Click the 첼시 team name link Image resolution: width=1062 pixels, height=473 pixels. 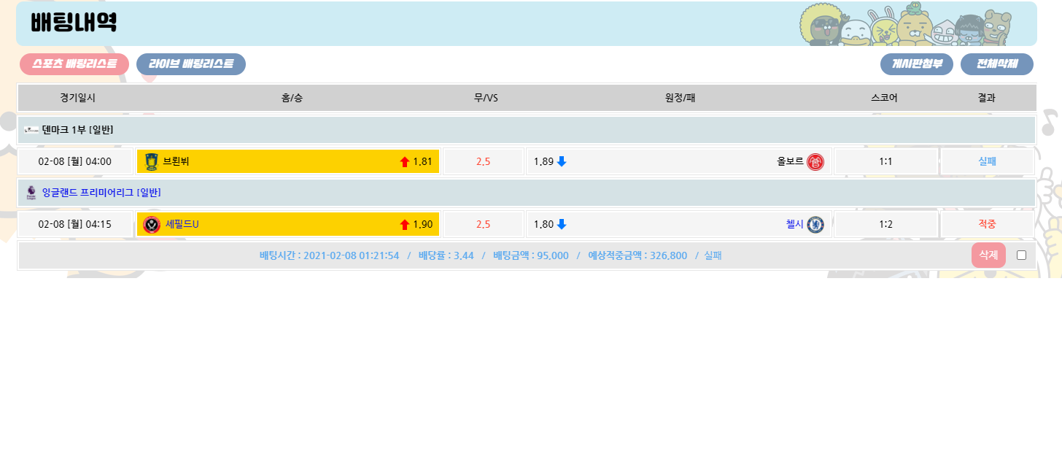tap(794, 224)
